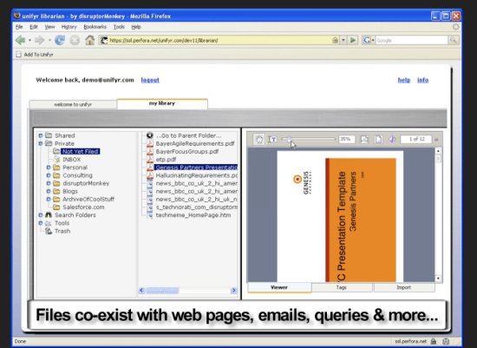This screenshot has height=348, width=477.
Task: Go to Firefox home page icon
Action: point(89,40)
